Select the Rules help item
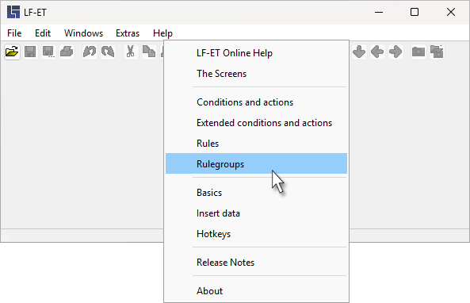 (256, 144)
